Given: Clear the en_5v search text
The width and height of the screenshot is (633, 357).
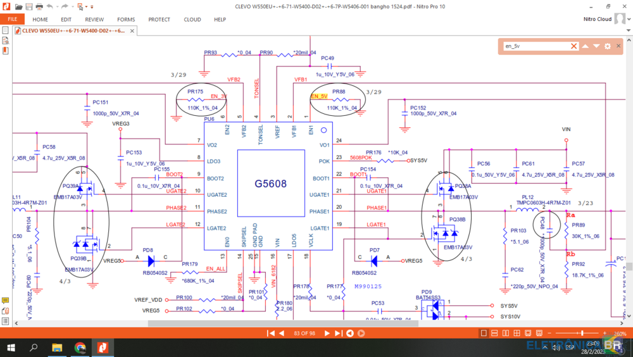Looking at the screenshot, I should click(574, 46).
